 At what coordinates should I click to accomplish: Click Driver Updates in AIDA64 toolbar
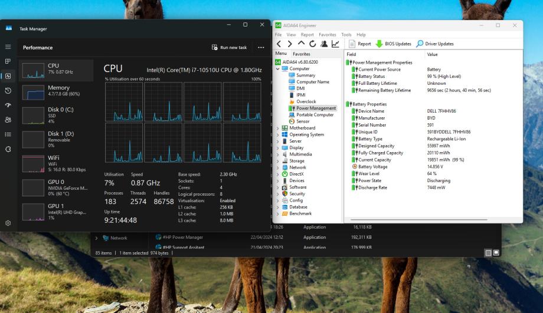point(435,44)
